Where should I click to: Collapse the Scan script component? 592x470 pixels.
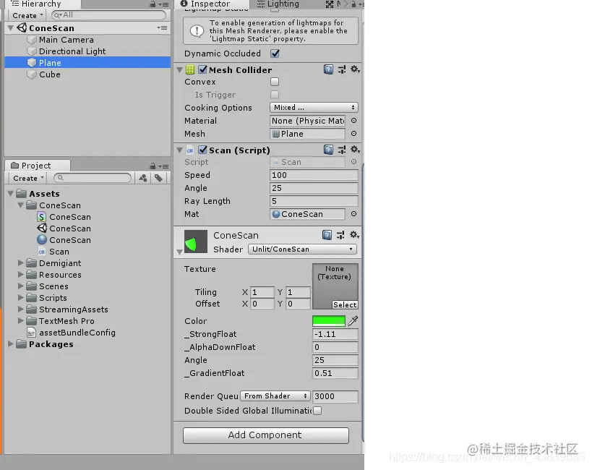[180, 150]
